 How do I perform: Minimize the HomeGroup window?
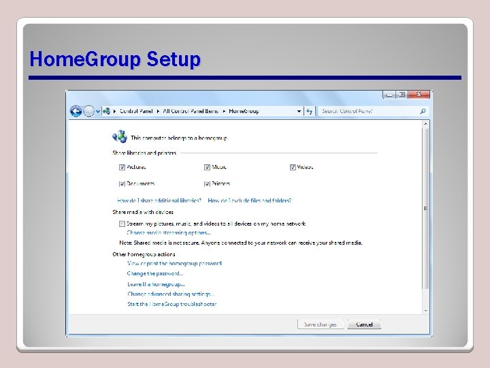point(389,95)
